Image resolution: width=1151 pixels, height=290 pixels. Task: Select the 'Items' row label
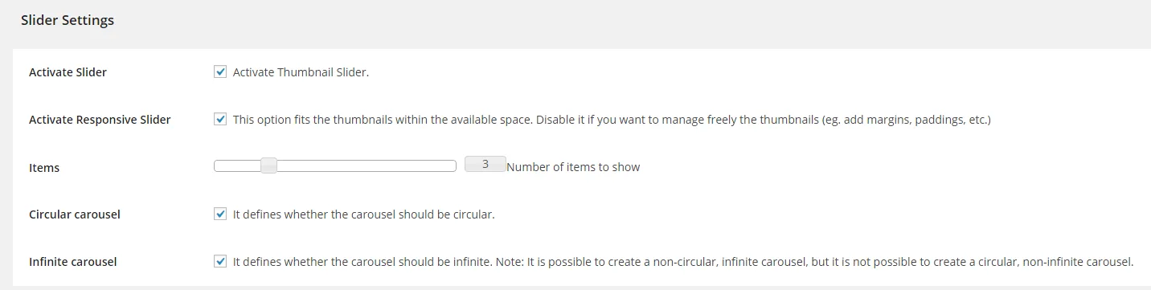coord(44,168)
